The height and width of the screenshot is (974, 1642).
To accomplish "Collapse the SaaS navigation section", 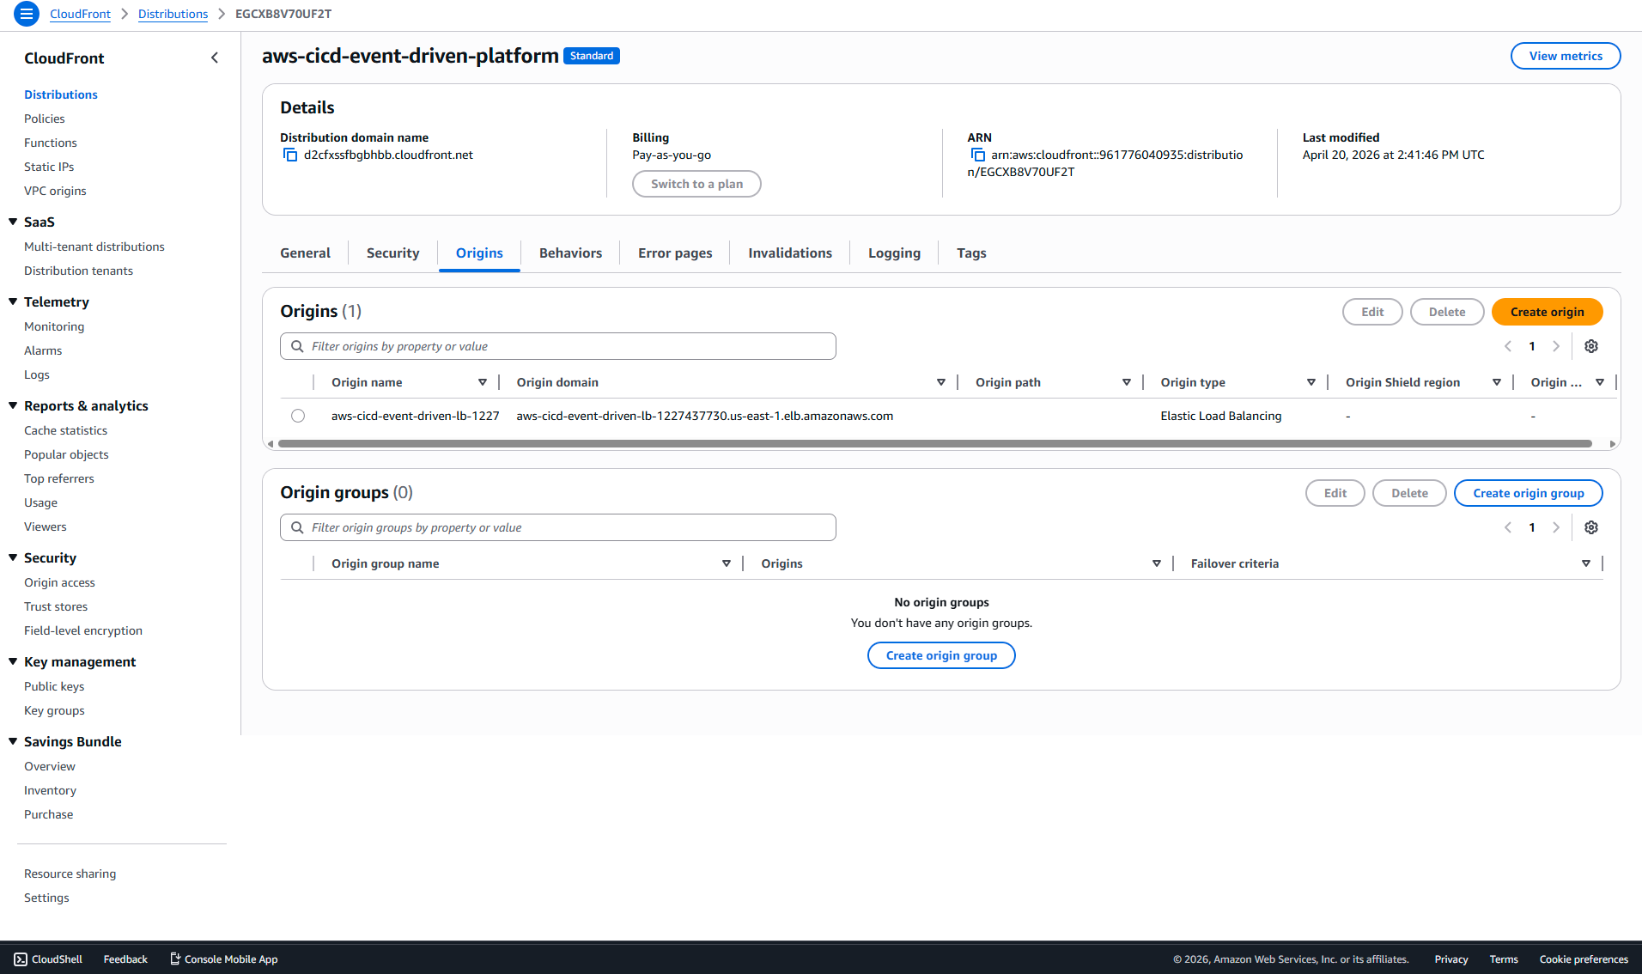I will pyautogui.click(x=13, y=222).
